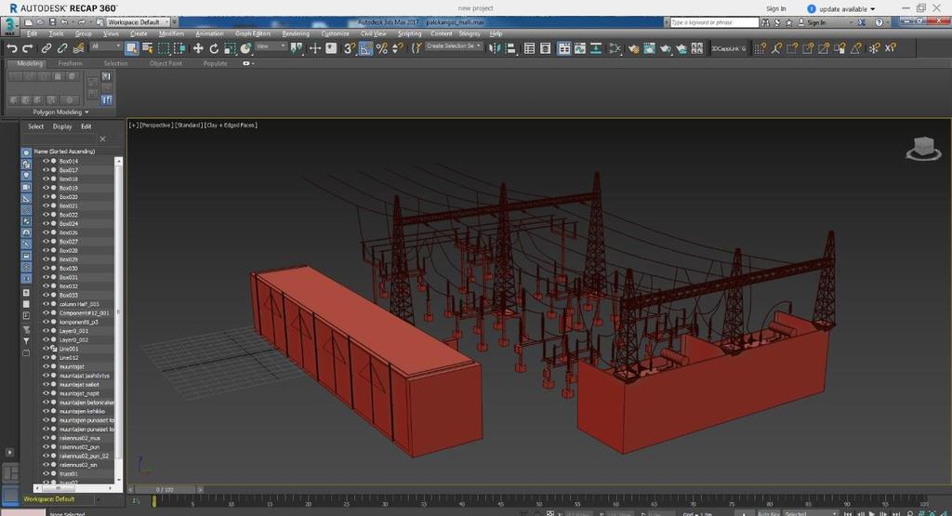Click the keyword search input field
Viewport: 952px width, 516px height.
(714, 22)
